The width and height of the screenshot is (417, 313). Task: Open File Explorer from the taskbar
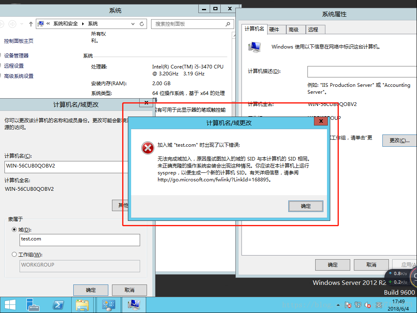[x=82, y=305]
